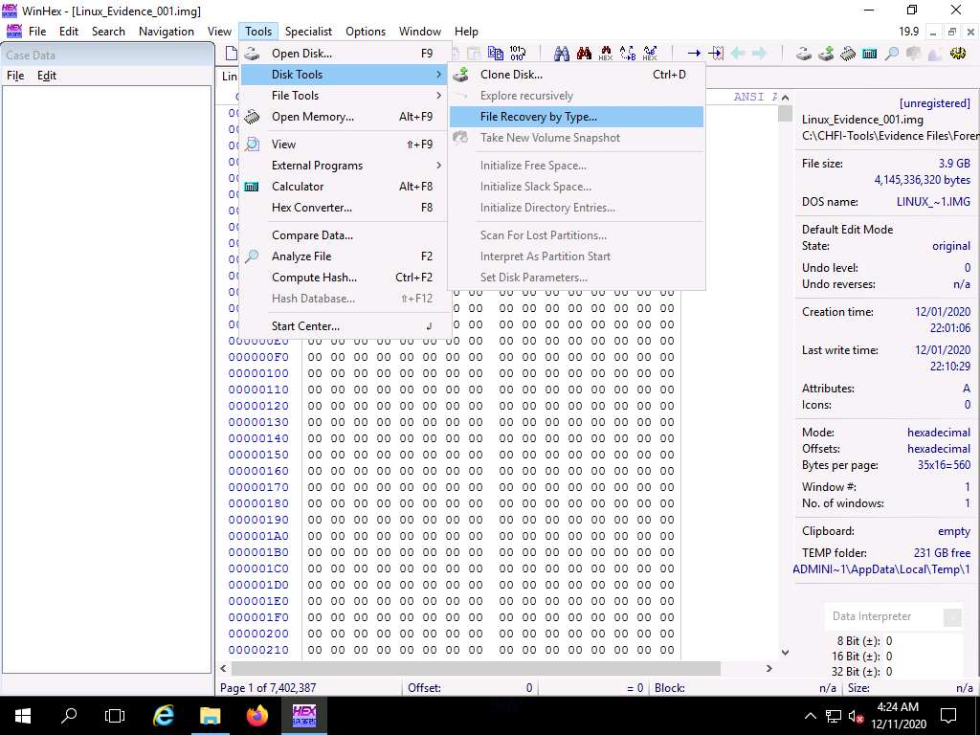Screen dimensions: 980x735
Task: Click the Go To Offset arrow icon
Action: coord(694,54)
